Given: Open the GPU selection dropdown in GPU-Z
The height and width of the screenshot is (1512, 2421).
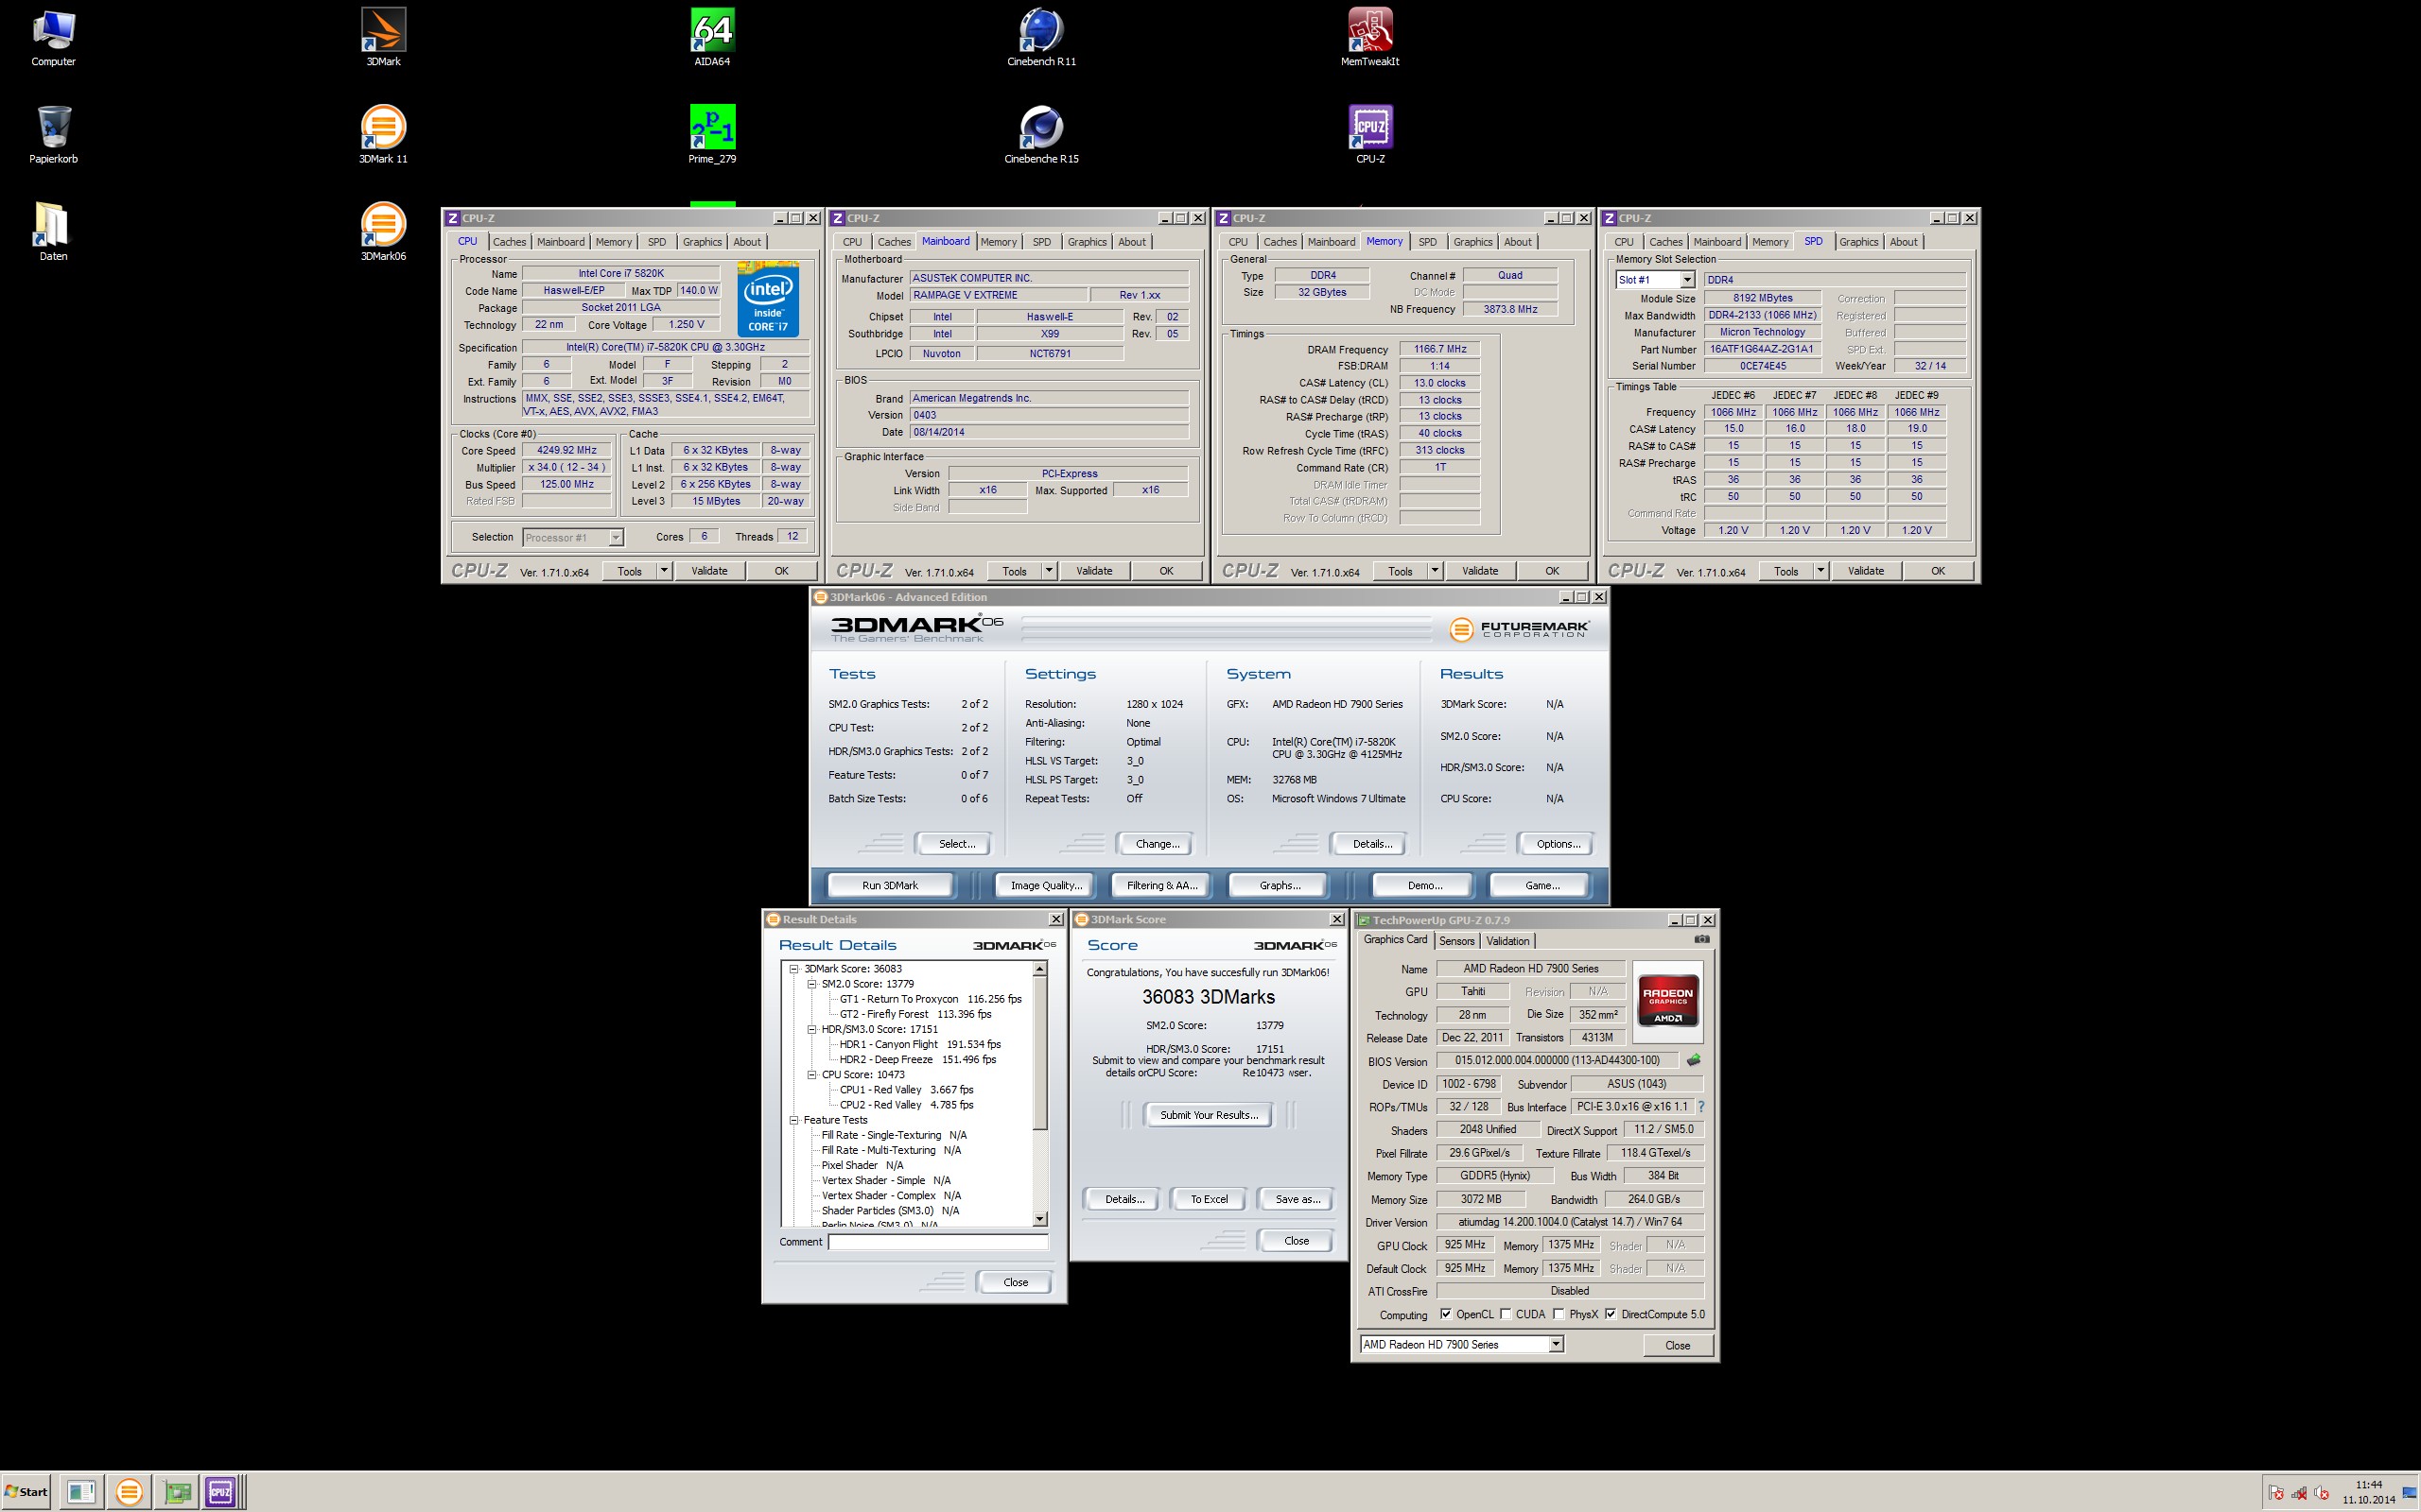Looking at the screenshot, I should (1556, 1344).
